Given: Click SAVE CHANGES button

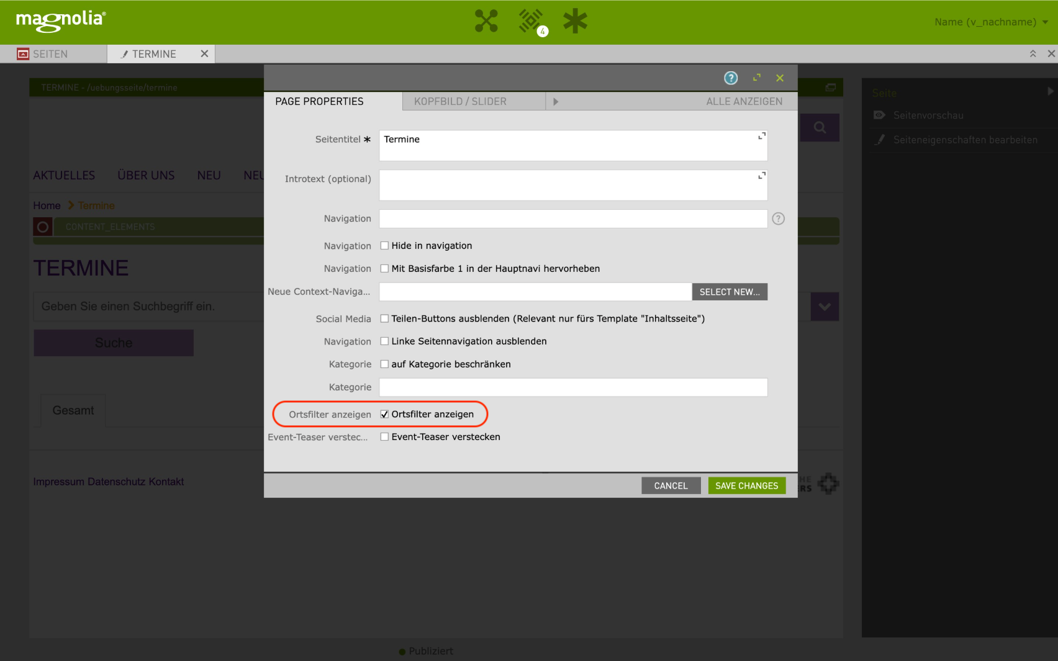Looking at the screenshot, I should point(746,485).
